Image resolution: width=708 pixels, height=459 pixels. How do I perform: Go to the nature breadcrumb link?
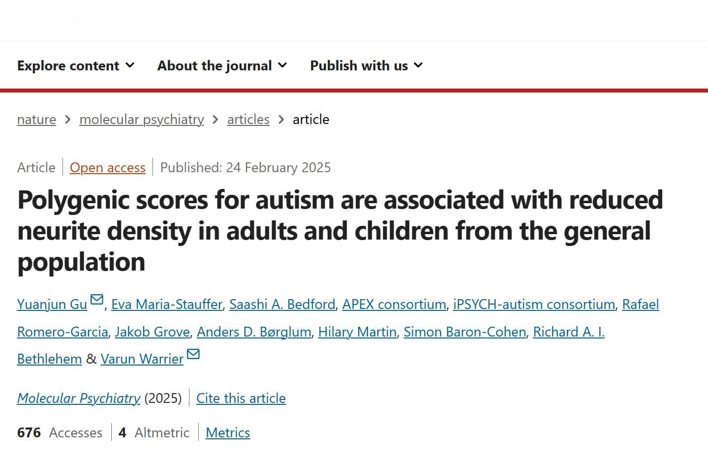[x=36, y=120]
